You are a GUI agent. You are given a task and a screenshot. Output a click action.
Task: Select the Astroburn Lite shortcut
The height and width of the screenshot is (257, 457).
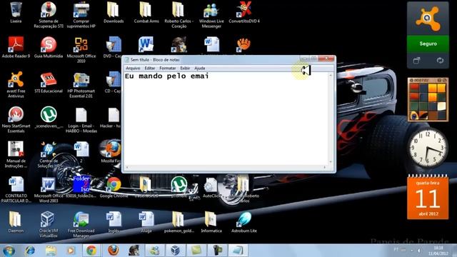[244, 222]
